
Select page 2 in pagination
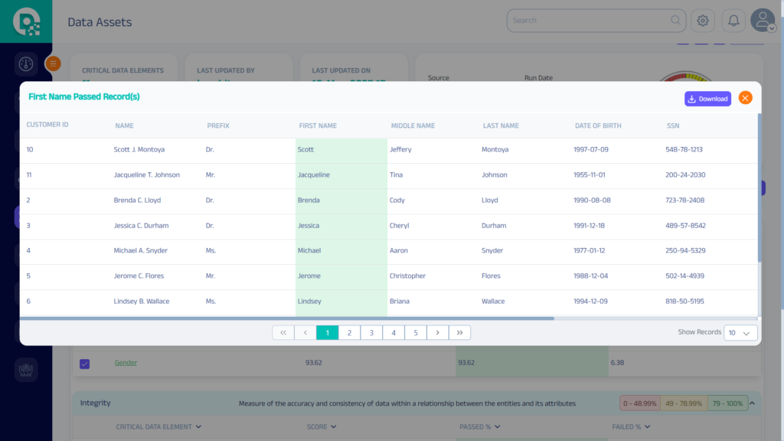349,332
